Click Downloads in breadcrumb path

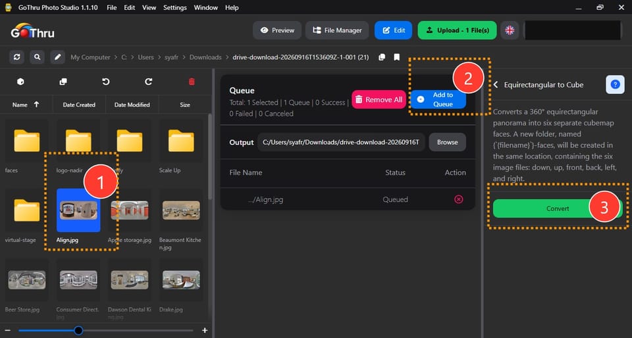pos(205,57)
